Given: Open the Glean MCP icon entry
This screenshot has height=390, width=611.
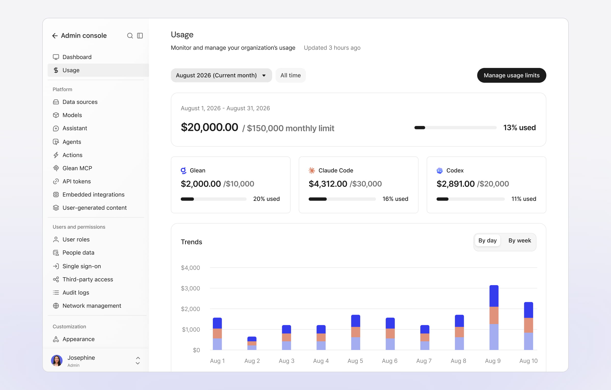Looking at the screenshot, I should [56, 168].
